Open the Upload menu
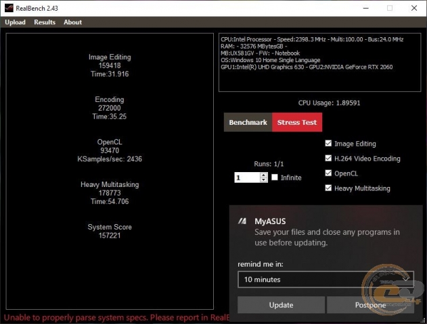Viewport: 427px width, 324px height. point(15,22)
